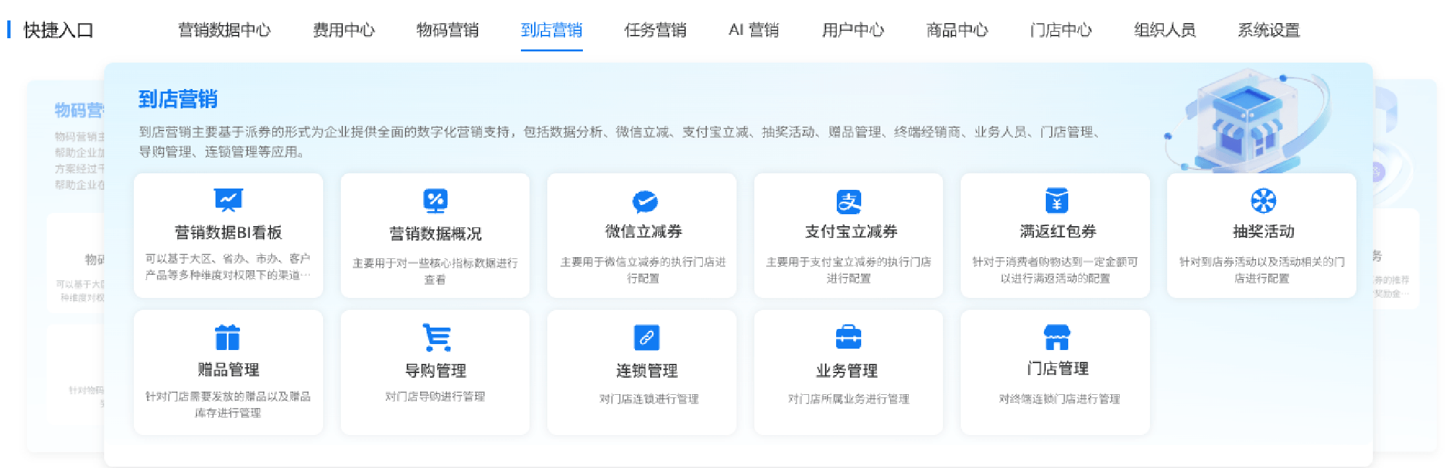Open the 费用中心 menu tab
Viewport: 1452px width, 468px height.
pyautogui.click(x=344, y=30)
